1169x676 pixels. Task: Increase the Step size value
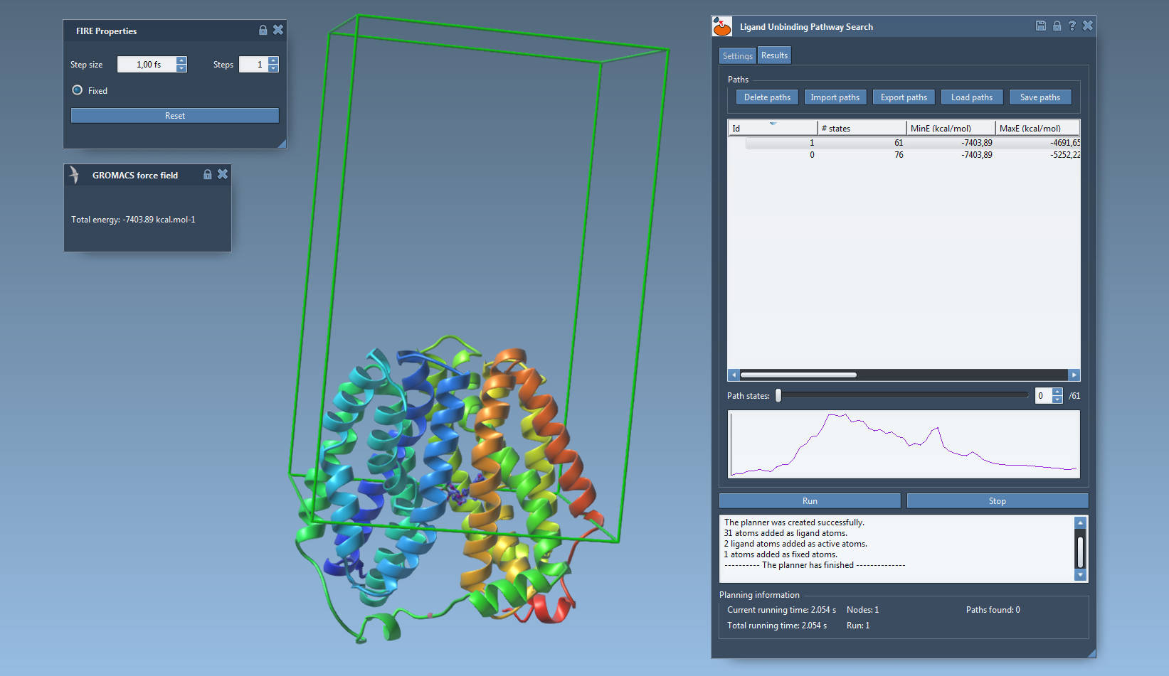click(181, 60)
